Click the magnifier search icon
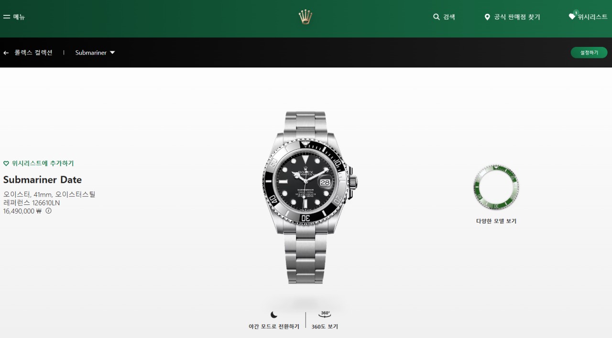The image size is (612, 338). pyautogui.click(x=437, y=17)
